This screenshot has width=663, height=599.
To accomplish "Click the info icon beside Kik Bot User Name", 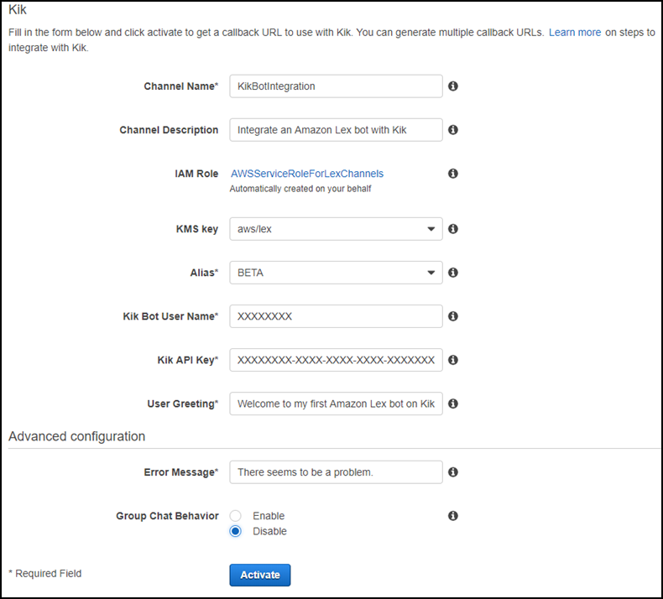I will coord(453,316).
